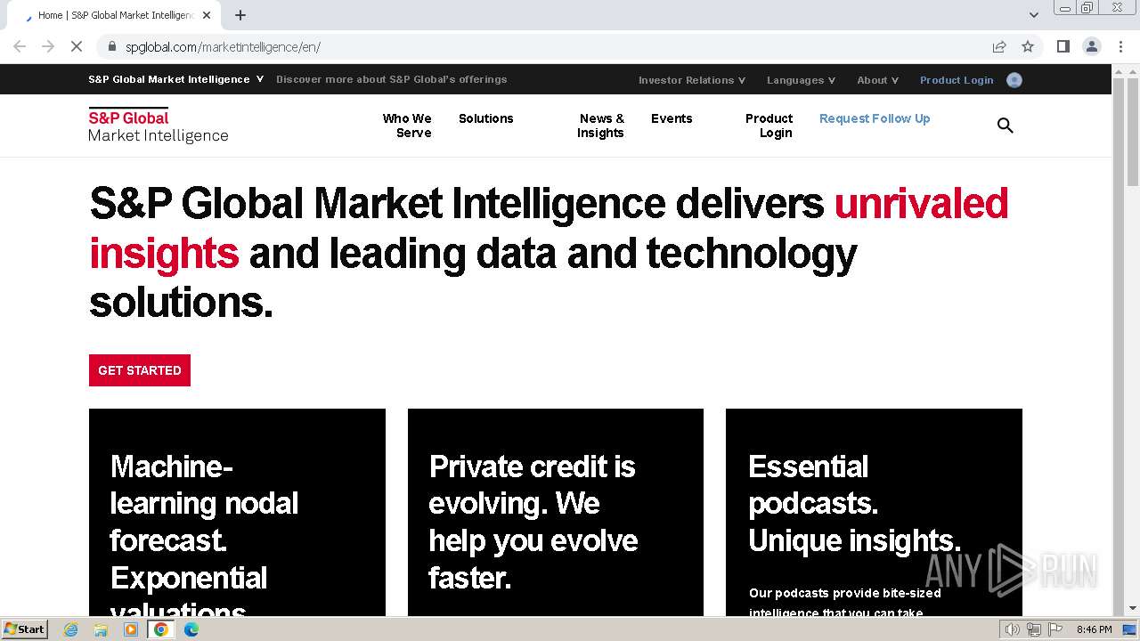Open the Solutions menu
The width and height of the screenshot is (1140, 641).
tap(486, 118)
